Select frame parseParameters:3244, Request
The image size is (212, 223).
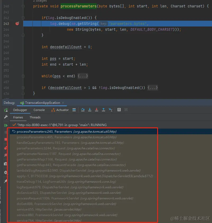pyautogui.click(x=111, y=148)
